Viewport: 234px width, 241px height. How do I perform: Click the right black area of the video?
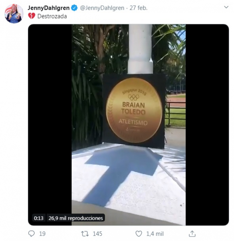(207, 125)
